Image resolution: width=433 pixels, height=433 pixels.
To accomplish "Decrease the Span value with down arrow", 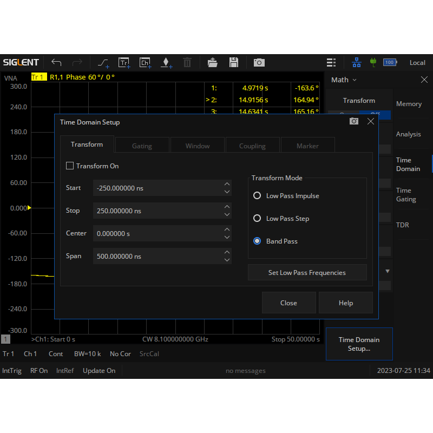I will point(227,260).
